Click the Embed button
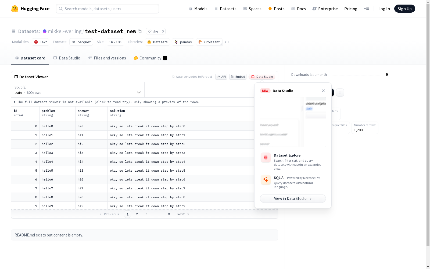 (238, 77)
